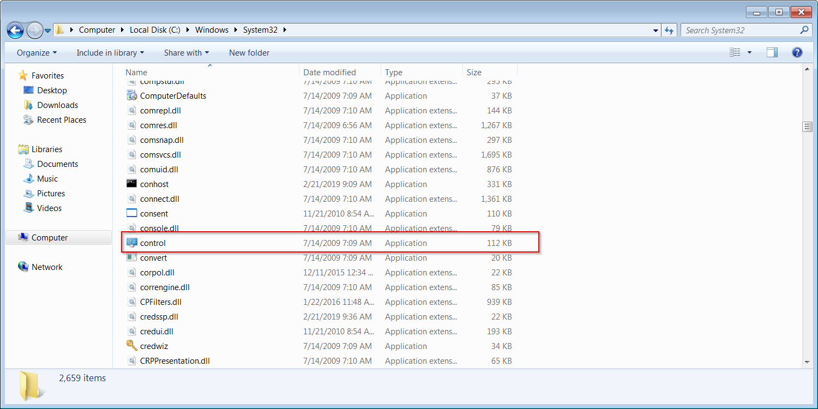The image size is (818, 409).
Task: Open Videos library in navigation pane
Action: coord(49,208)
